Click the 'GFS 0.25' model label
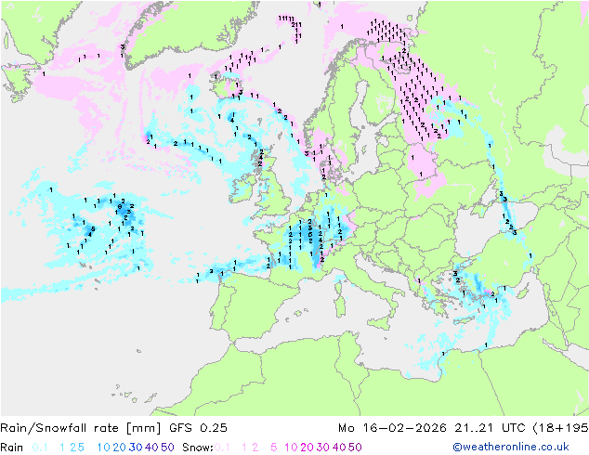This screenshot has width=589, height=455. tap(198, 428)
